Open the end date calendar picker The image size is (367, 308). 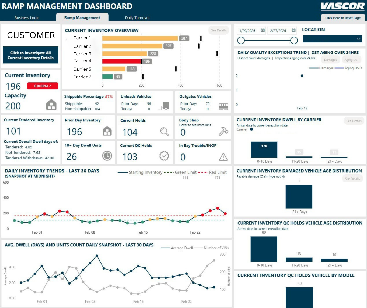point(293,30)
